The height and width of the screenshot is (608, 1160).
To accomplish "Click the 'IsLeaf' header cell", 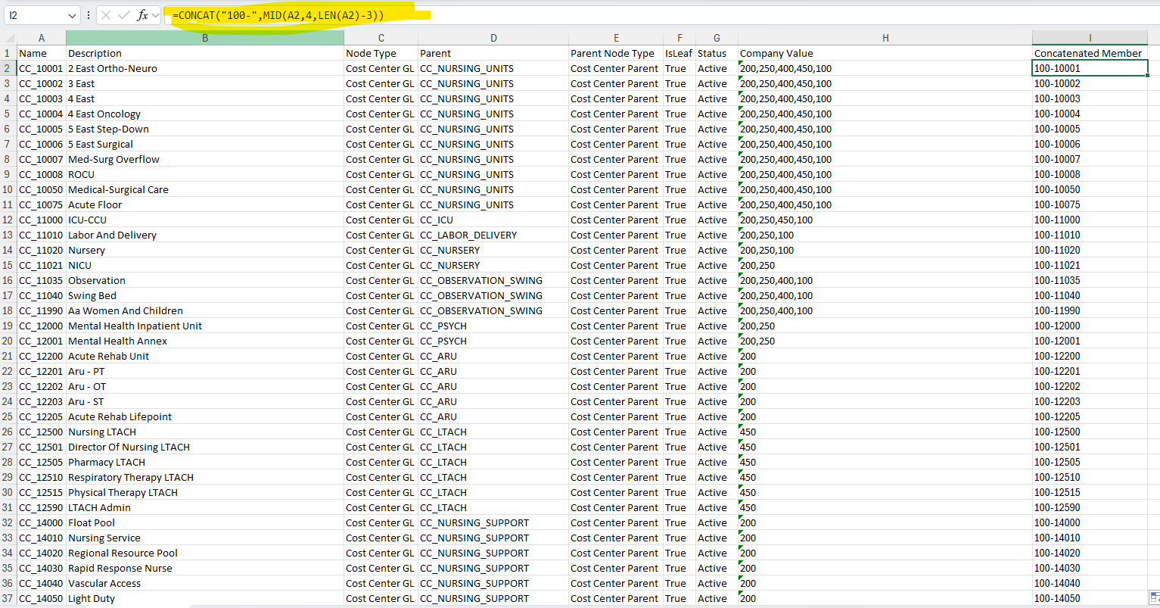I will tap(680, 53).
